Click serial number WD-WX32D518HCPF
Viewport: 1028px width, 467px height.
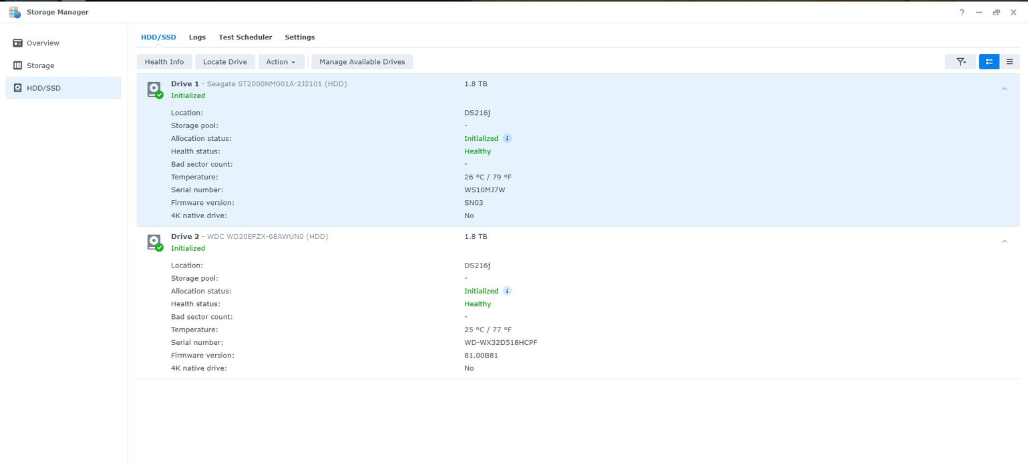pyautogui.click(x=501, y=343)
